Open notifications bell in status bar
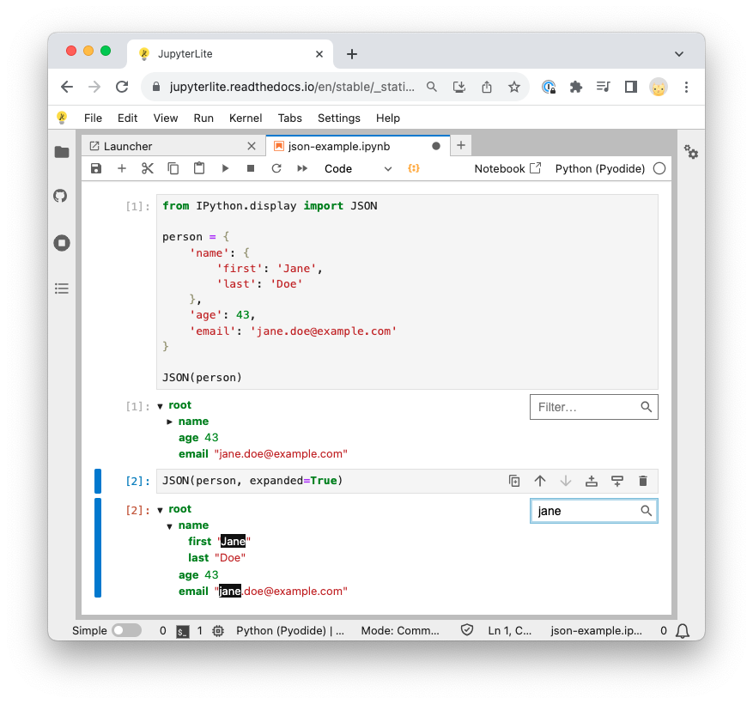The image size is (753, 704). [x=683, y=631]
